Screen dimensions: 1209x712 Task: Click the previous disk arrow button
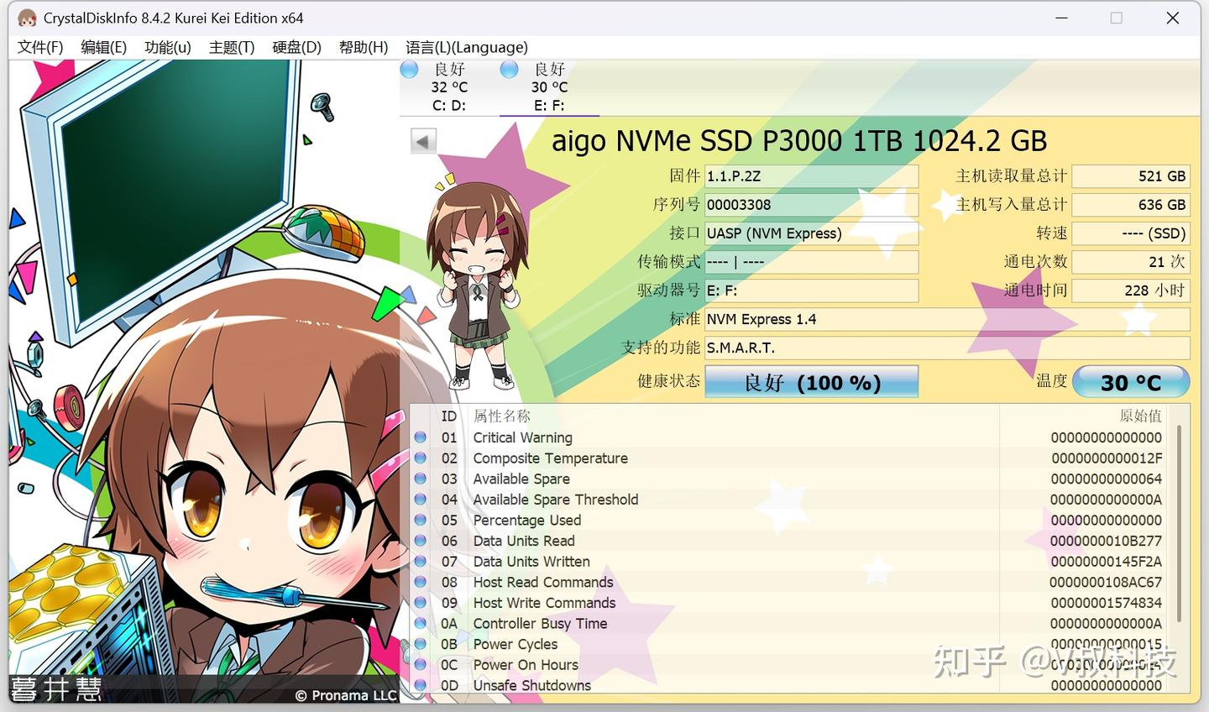(423, 141)
